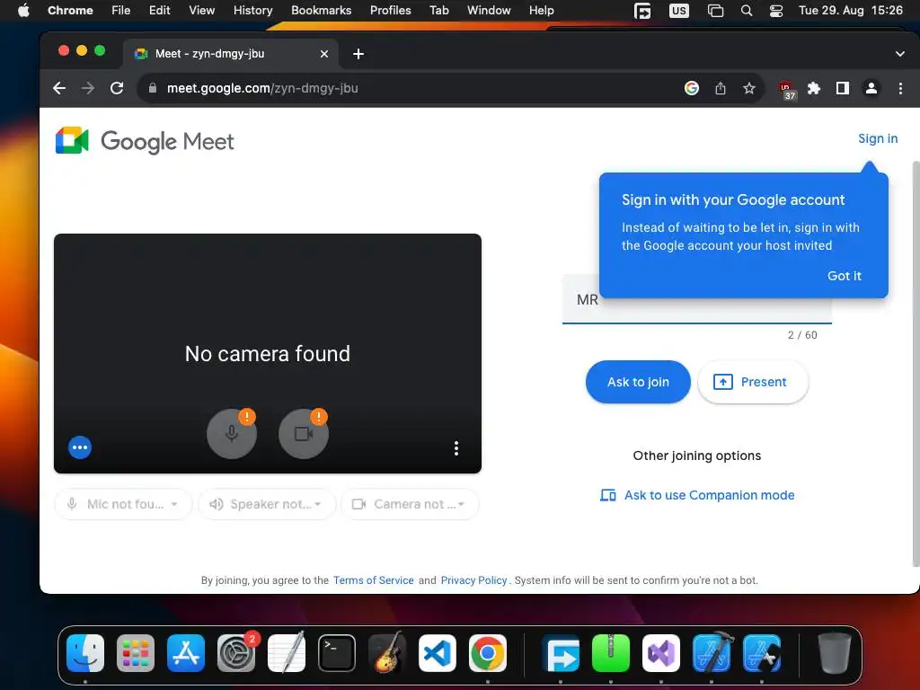Open the Help menu
This screenshot has height=690, width=920.
click(541, 10)
